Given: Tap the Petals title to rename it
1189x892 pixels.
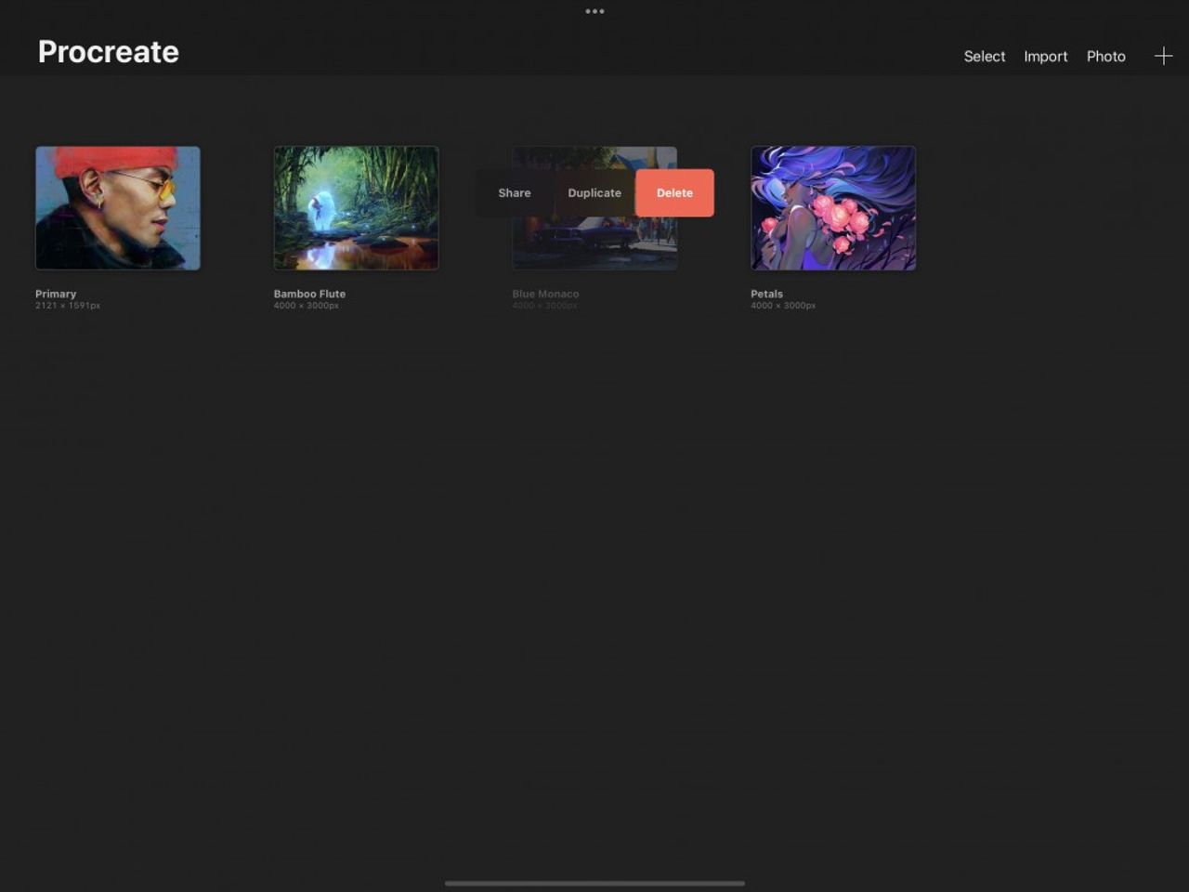Looking at the screenshot, I should click(766, 294).
